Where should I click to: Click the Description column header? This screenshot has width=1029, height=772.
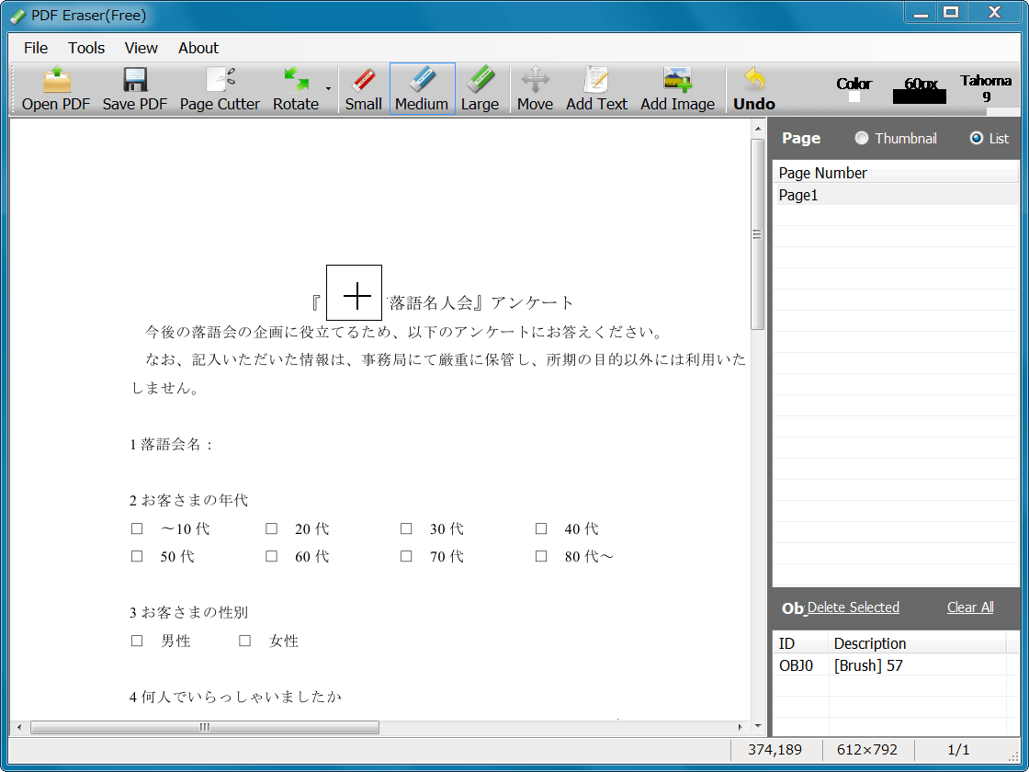918,643
